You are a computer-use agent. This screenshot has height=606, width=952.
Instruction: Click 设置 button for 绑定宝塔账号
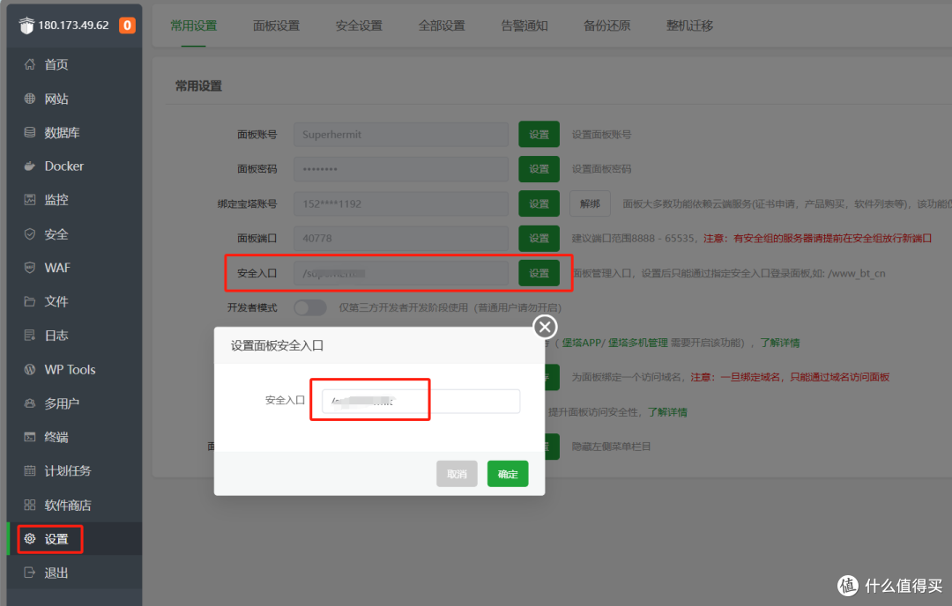[x=539, y=203]
